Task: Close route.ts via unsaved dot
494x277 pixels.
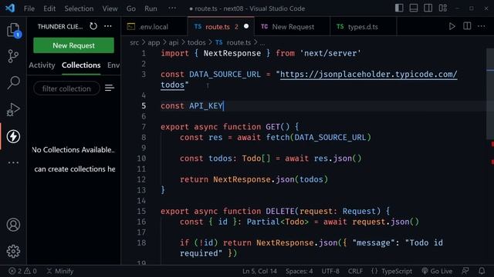Action: pos(246,26)
